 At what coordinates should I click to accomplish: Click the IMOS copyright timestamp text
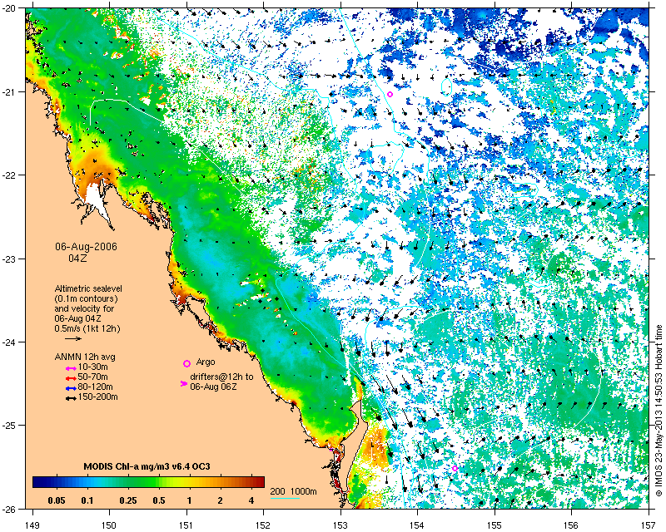(x=659, y=411)
